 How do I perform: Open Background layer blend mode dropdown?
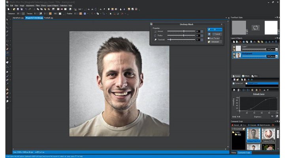pyautogui.click(x=276, y=56)
